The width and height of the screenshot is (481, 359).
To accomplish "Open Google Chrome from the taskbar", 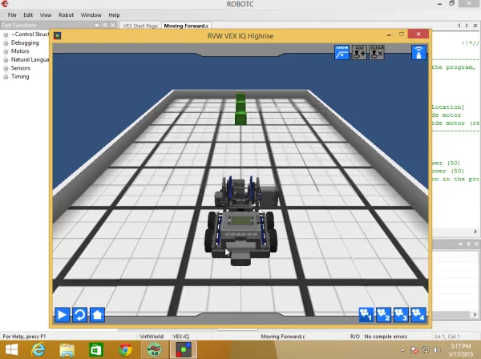I will point(125,349).
